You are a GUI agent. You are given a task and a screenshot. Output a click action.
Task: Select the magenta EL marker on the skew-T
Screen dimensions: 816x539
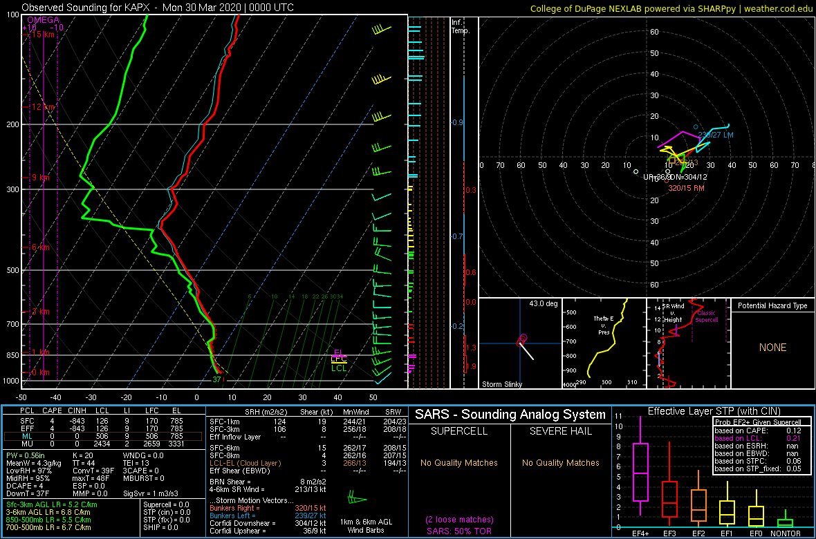pyautogui.click(x=338, y=352)
